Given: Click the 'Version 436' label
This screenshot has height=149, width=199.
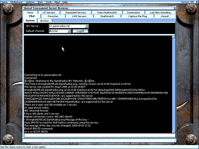Looking at the screenshot, I should click(187, 2).
